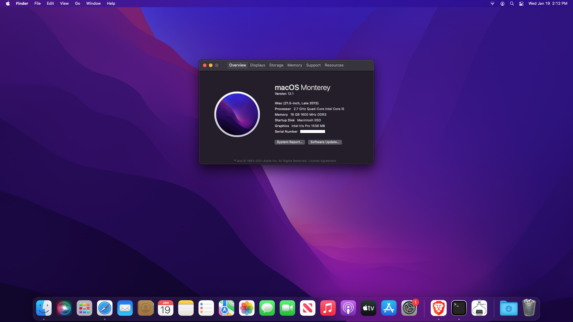This screenshot has height=322, width=573.
Task: Click the Version 12.1 text
Action: 284,94
